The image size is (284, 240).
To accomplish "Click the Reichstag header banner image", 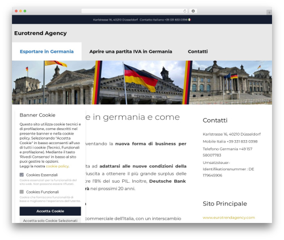I will [142, 82].
